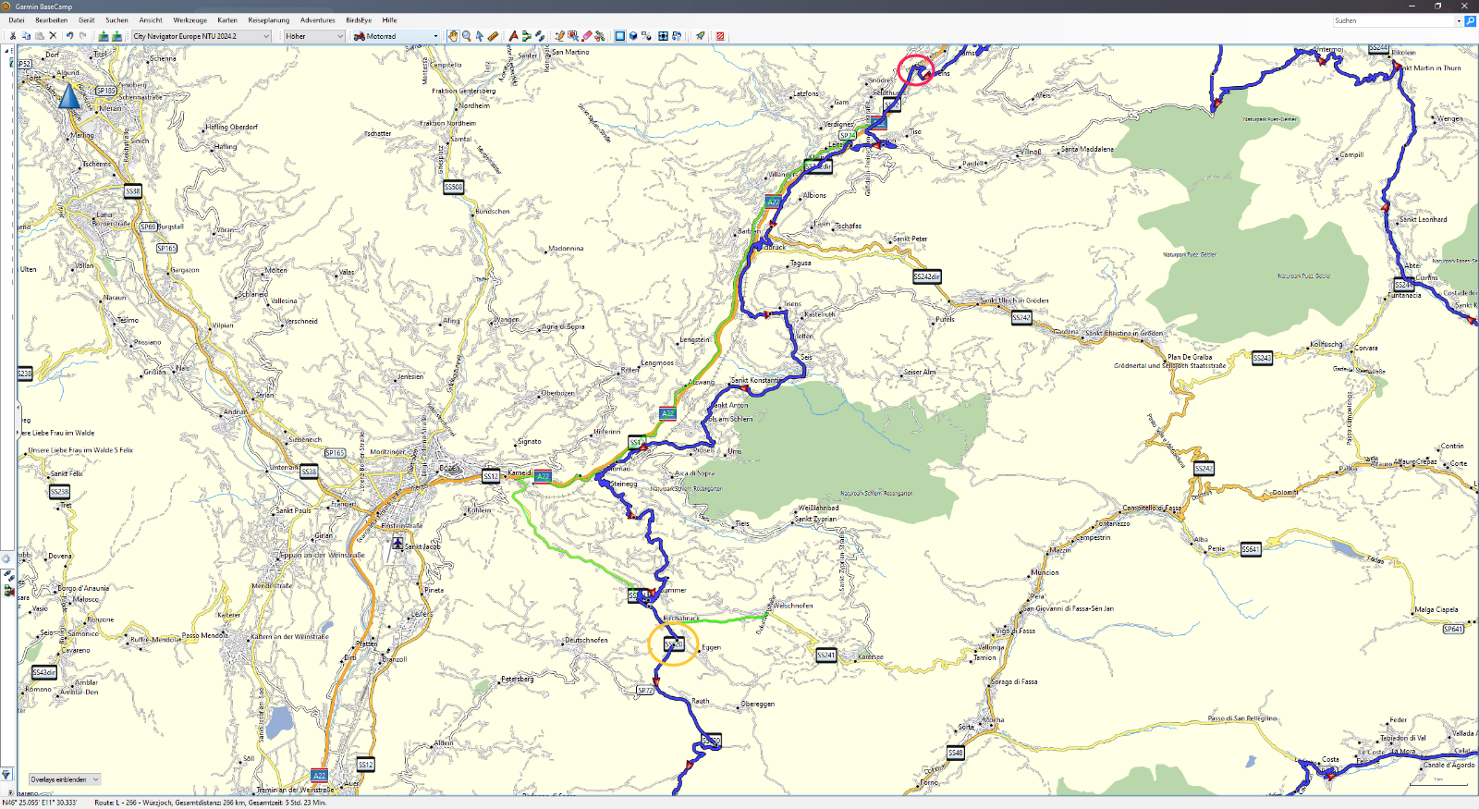Click the route info text in status bar
Image resolution: width=1479 pixels, height=809 pixels.
(210, 803)
